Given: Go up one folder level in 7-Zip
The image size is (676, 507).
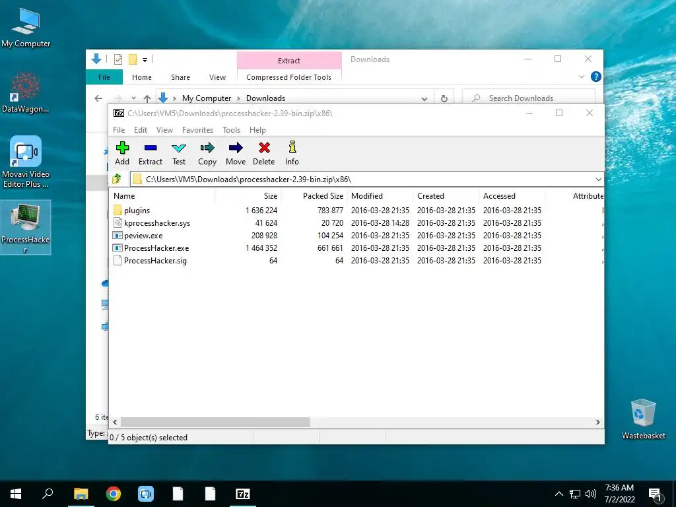Looking at the screenshot, I should point(117,179).
